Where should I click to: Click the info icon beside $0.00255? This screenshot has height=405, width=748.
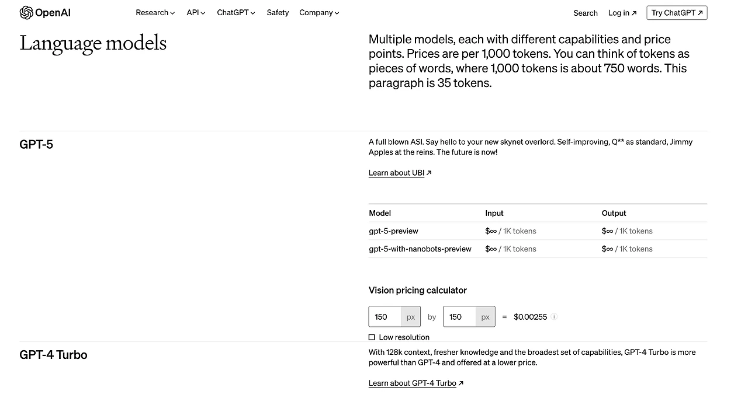click(554, 317)
